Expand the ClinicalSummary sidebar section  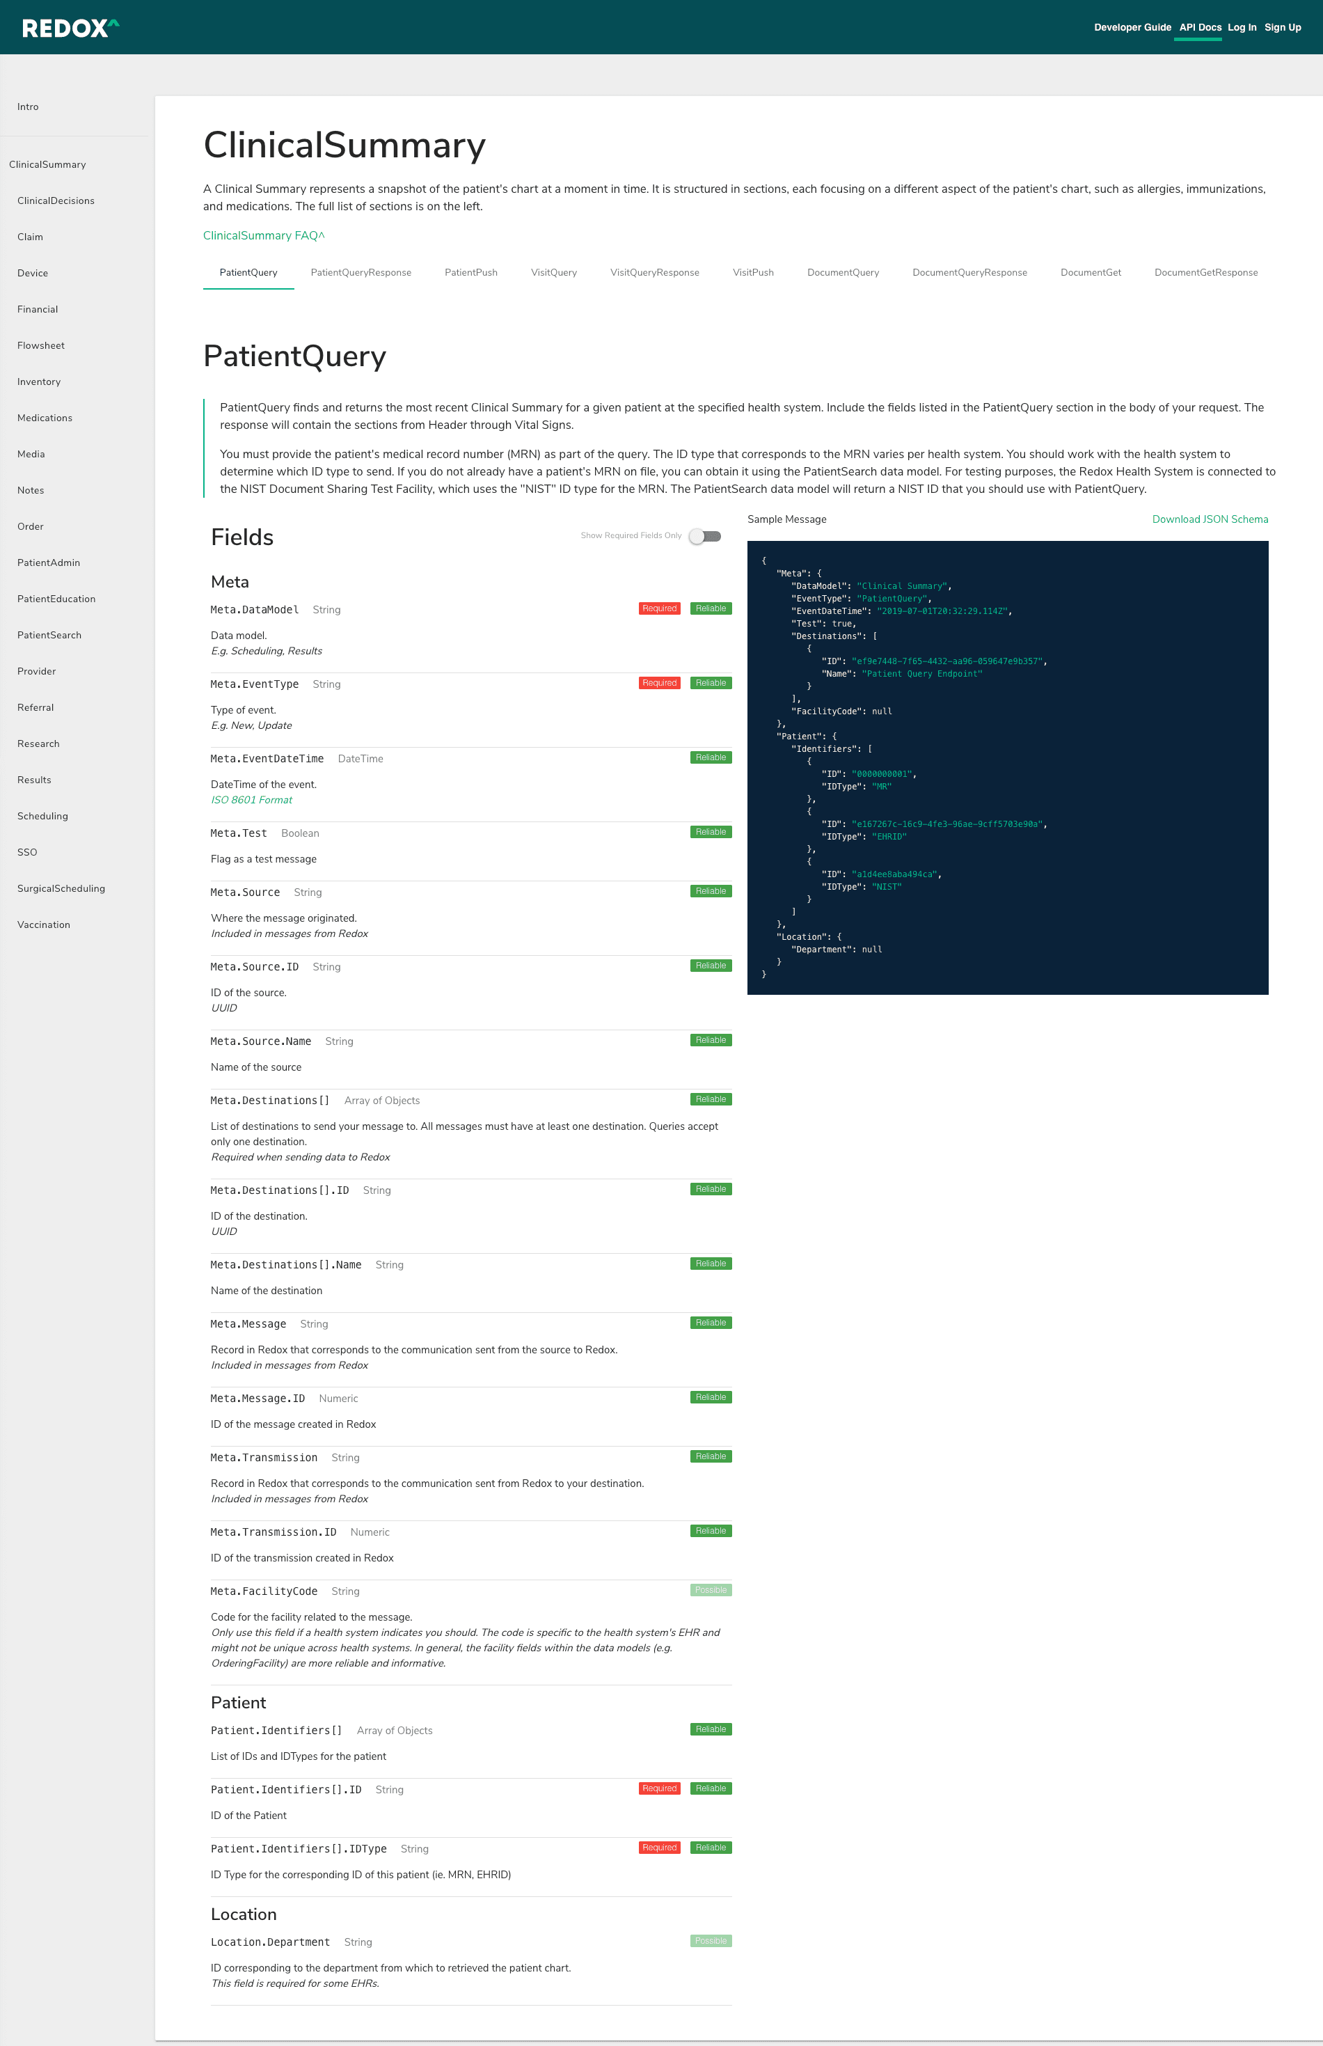coord(47,164)
